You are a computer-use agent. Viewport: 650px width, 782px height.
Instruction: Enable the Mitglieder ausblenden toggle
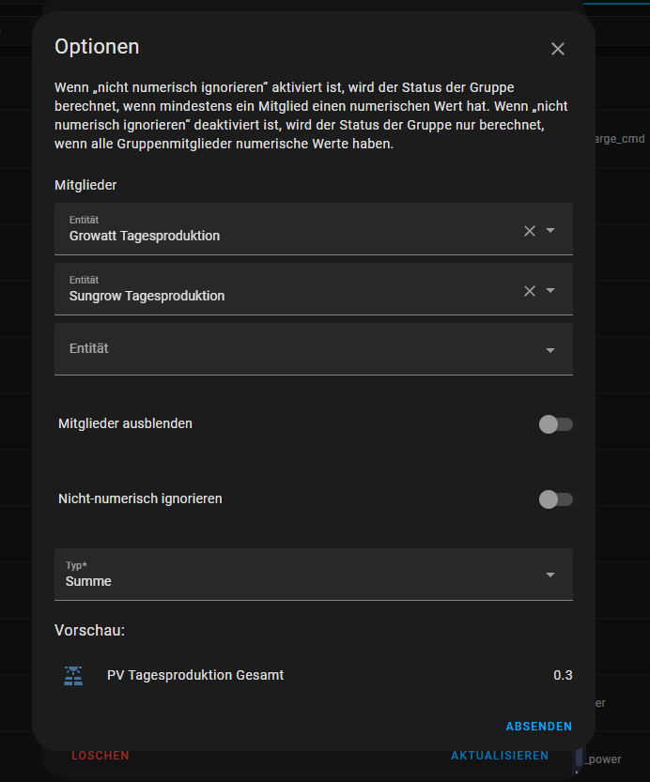pos(555,424)
